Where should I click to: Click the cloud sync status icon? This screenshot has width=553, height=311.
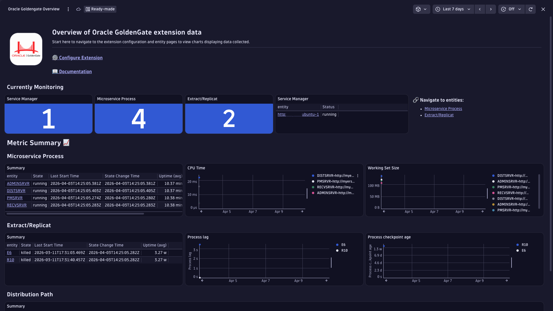78,9
